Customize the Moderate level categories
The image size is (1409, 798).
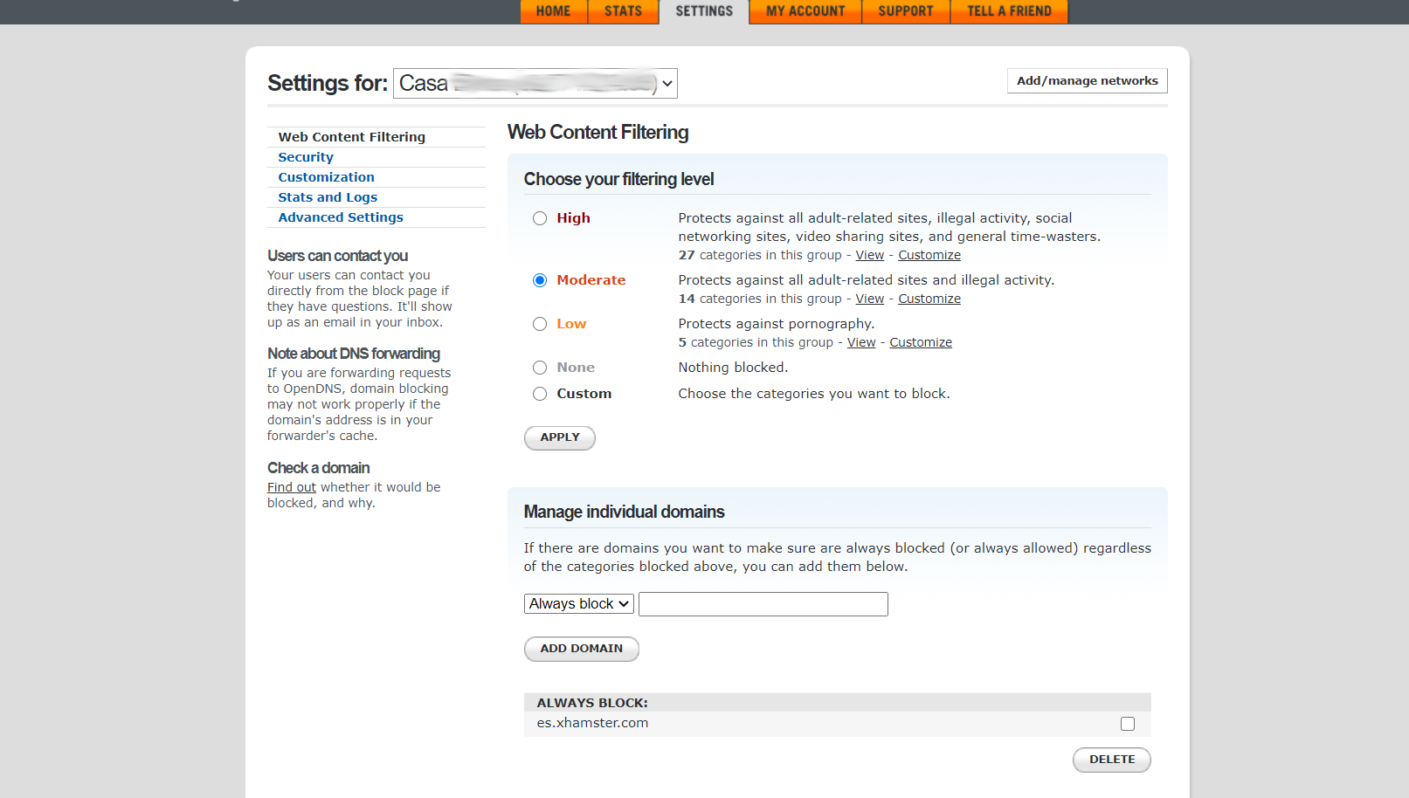pyautogui.click(x=929, y=299)
